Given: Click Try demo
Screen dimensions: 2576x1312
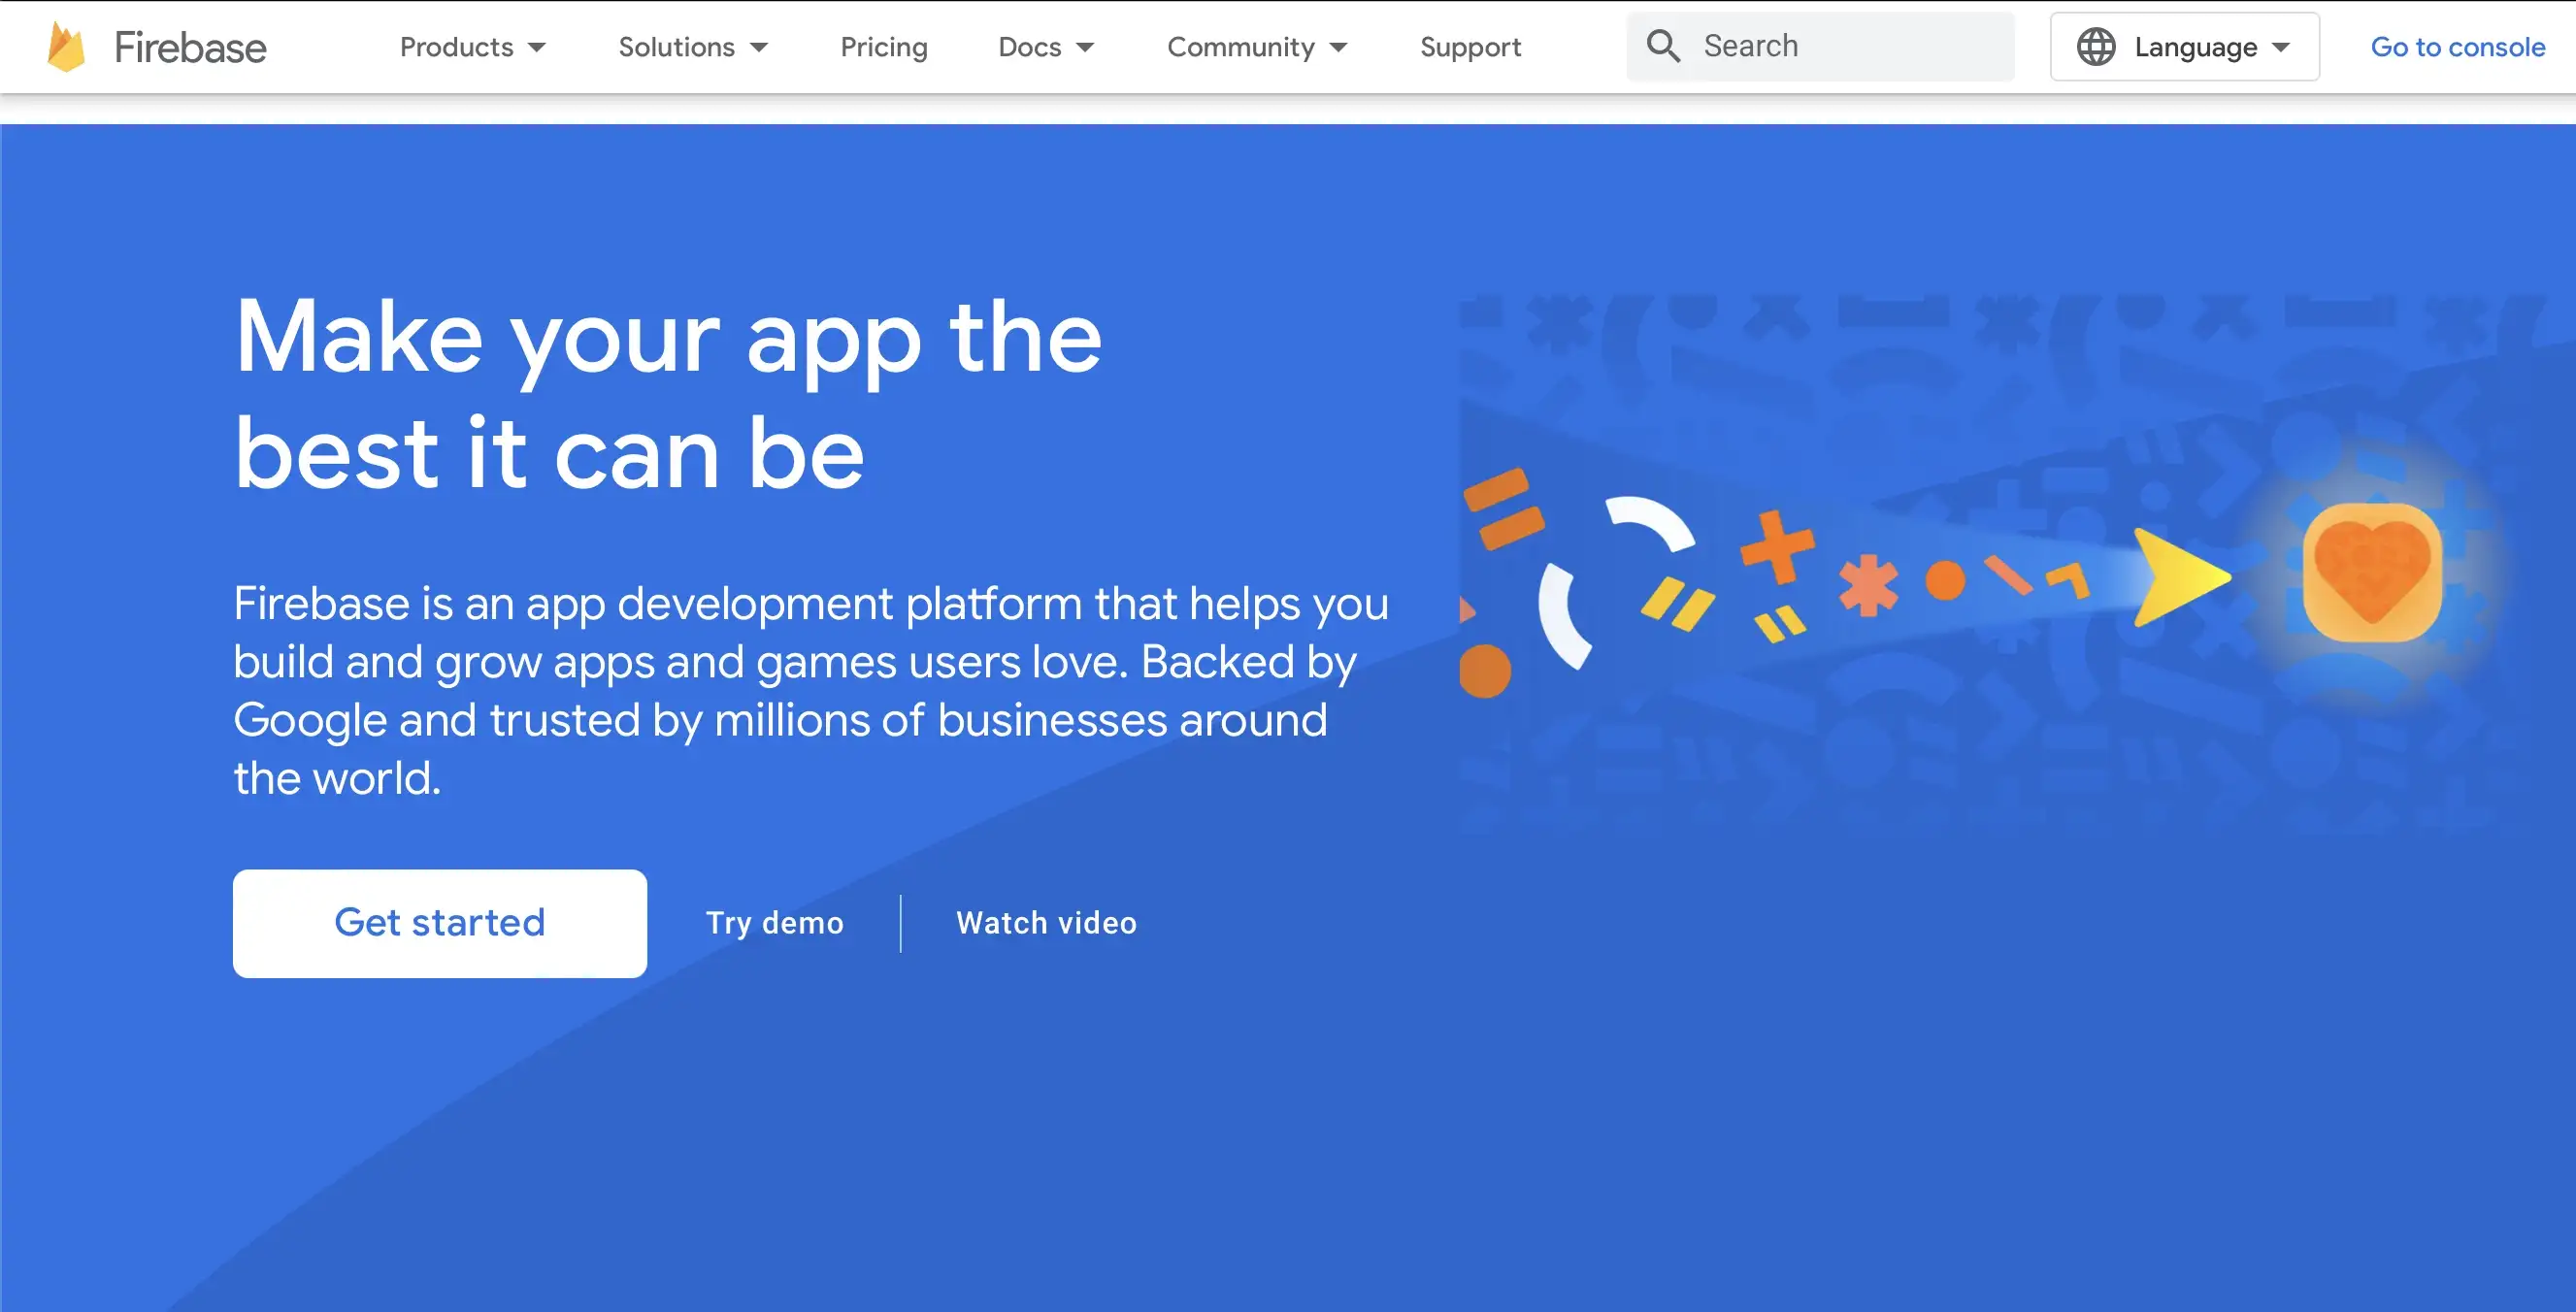Looking at the screenshot, I should 773,922.
